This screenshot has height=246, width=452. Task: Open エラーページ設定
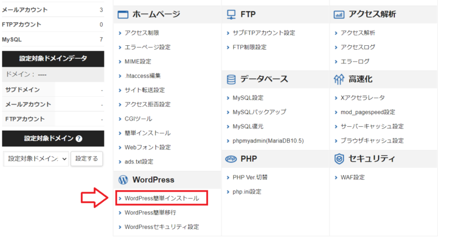[147, 48]
